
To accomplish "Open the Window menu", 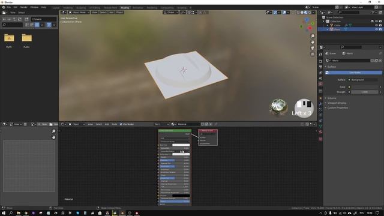I will pos(34,7).
